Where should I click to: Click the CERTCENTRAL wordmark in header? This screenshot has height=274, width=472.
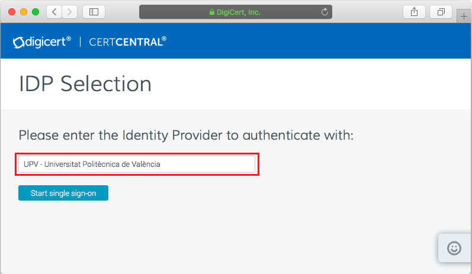128,42
